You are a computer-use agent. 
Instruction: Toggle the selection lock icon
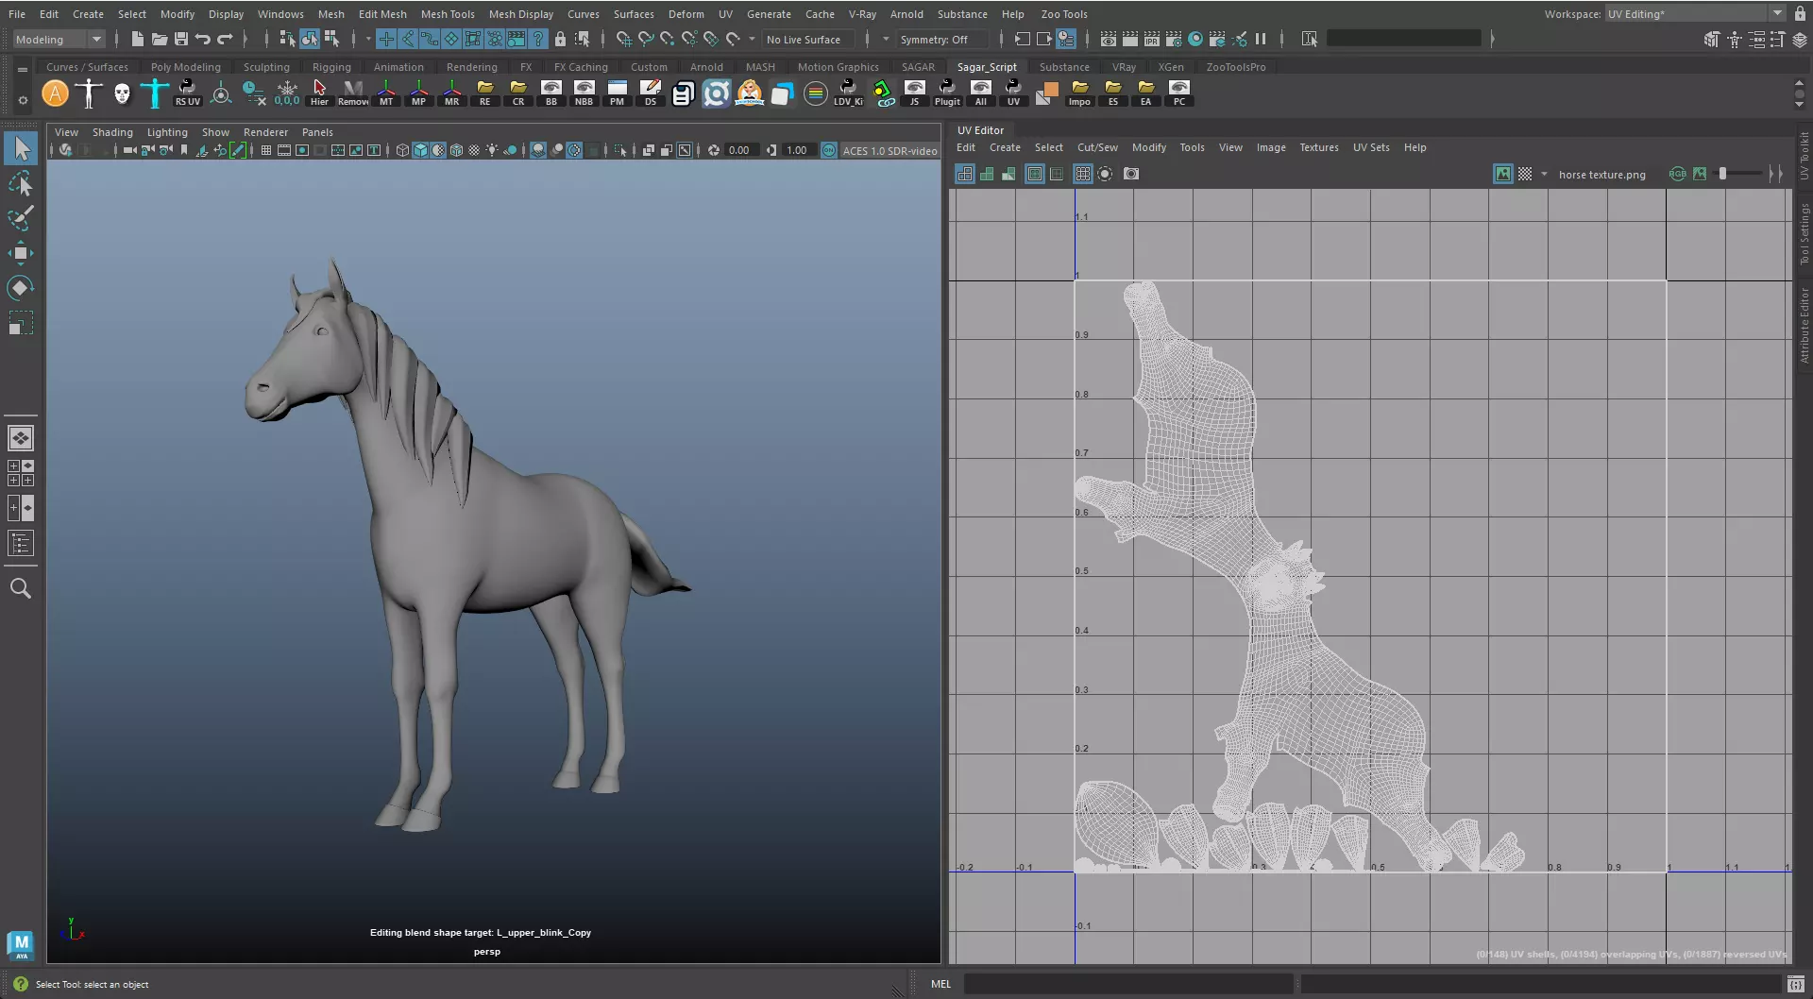tap(560, 39)
